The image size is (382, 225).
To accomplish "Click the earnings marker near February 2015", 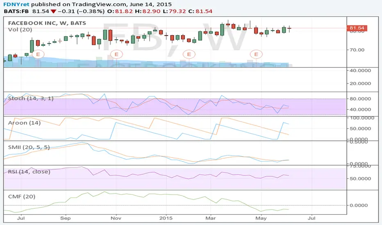I will pos(189,54).
